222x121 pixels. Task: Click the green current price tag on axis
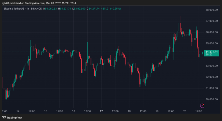pos(211,52)
